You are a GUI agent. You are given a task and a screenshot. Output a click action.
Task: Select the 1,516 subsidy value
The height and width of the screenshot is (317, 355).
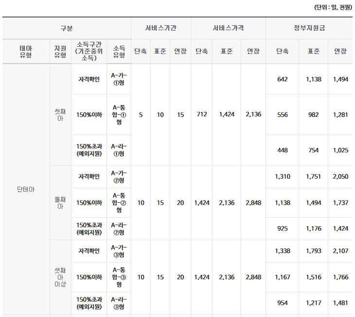(313, 277)
